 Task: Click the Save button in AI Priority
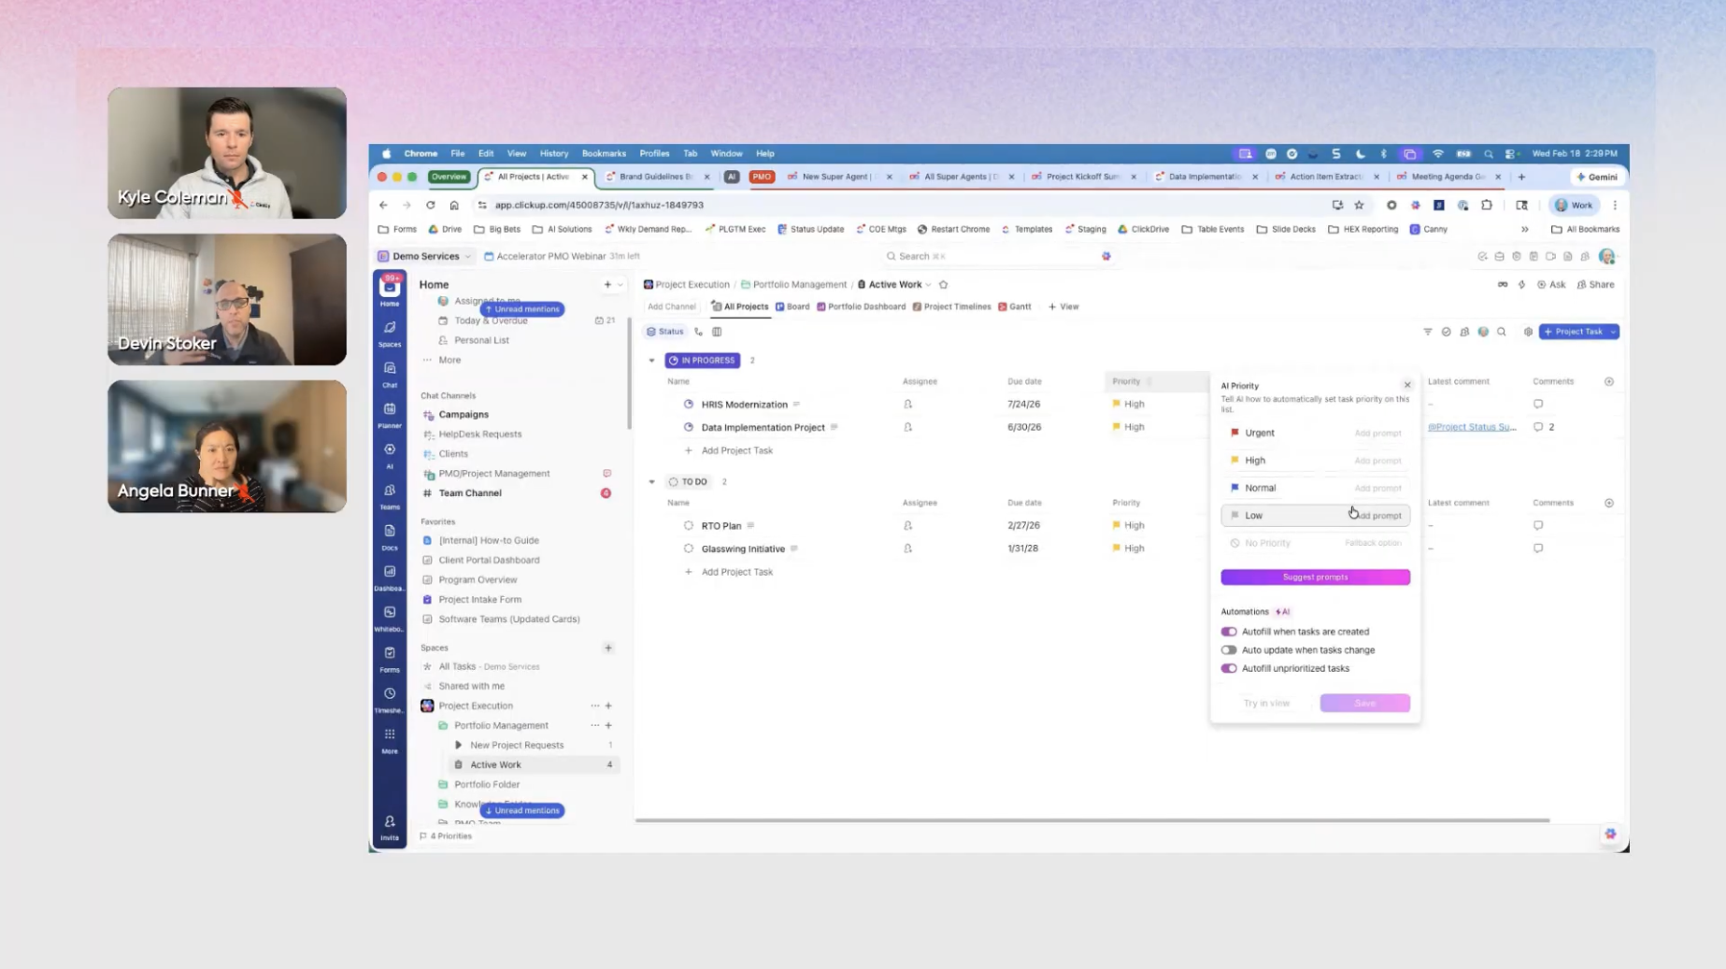(x=1364, y=703)
